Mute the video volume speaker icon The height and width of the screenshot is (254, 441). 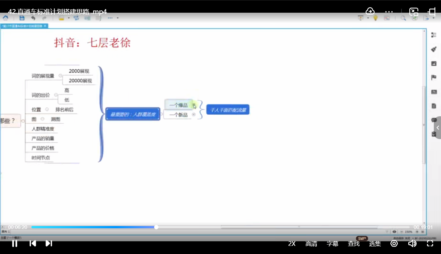point(412,243)
